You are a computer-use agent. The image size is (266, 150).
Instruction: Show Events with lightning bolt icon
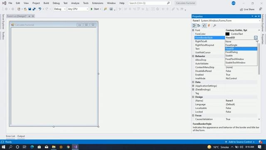coord(209,26)
